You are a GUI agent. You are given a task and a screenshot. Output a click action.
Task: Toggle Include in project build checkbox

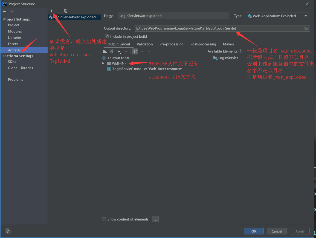click(107, 36)
